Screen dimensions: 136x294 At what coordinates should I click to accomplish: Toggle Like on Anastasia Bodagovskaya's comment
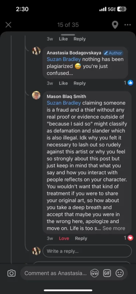(x=63, y=83)
